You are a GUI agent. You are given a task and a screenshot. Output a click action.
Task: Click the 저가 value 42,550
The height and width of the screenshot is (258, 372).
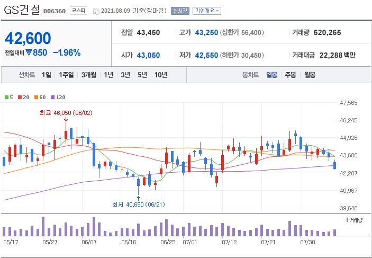coord(206,55)
